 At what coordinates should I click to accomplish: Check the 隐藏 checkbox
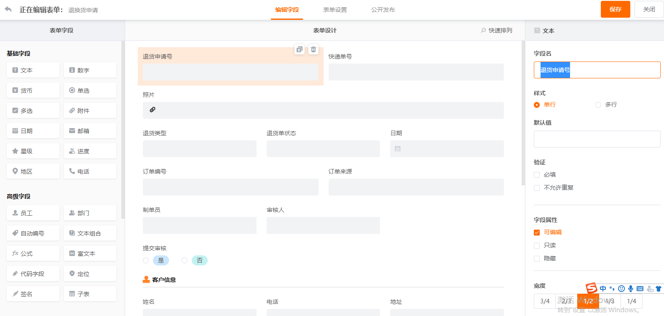point(537,259)
